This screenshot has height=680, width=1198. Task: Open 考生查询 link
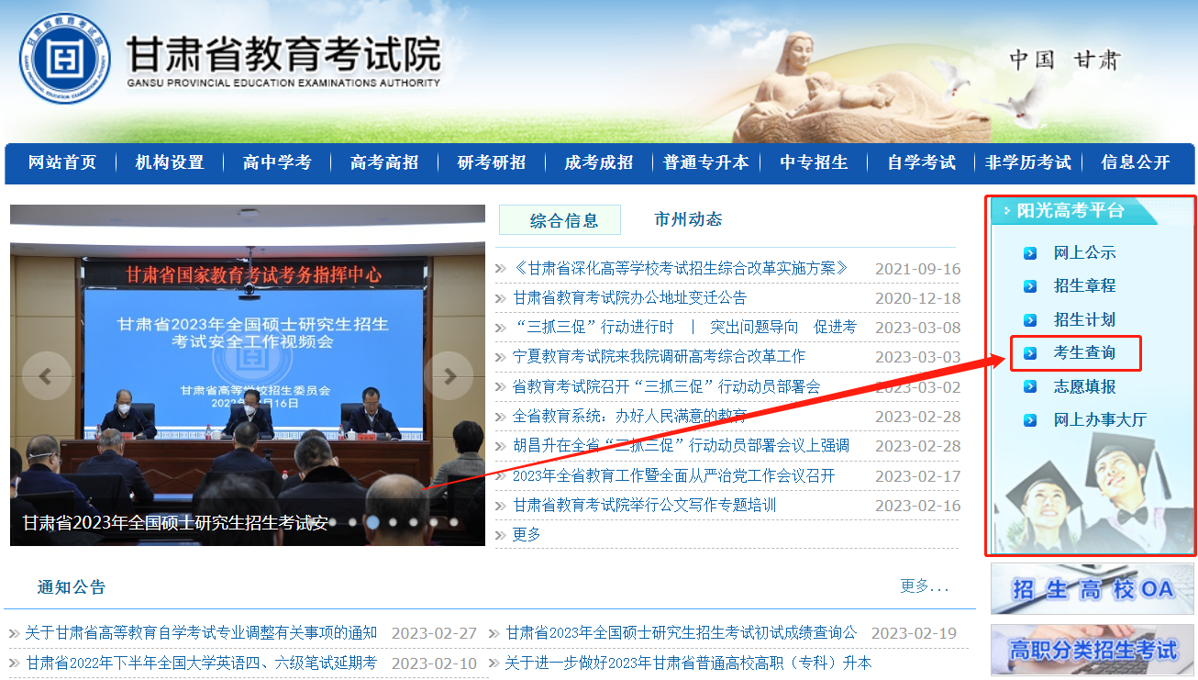tap(1084, 353)
